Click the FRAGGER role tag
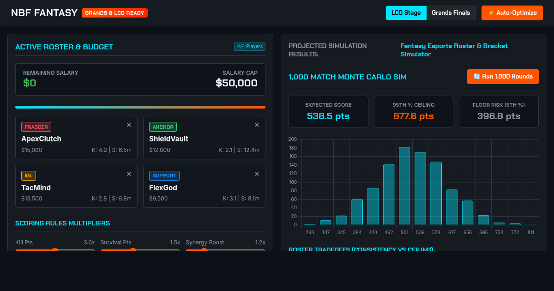Viewport: 554px width, 291px height. point(36,127)
